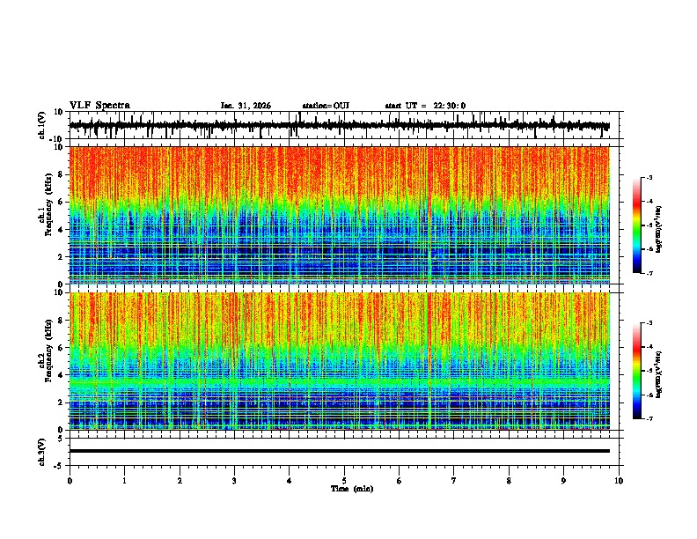Click the "ch.3(V)" axis label
Viewport: 697px width, 539px height.
click(42, 452)
